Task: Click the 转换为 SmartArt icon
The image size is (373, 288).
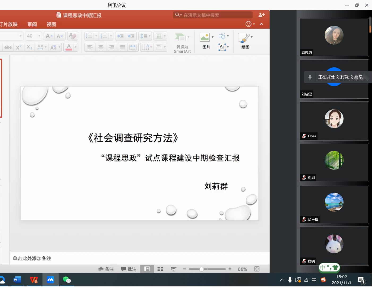Action: (181, 37)
